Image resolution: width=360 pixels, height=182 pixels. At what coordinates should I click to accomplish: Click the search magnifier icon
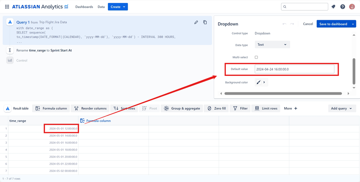(285, 7)
